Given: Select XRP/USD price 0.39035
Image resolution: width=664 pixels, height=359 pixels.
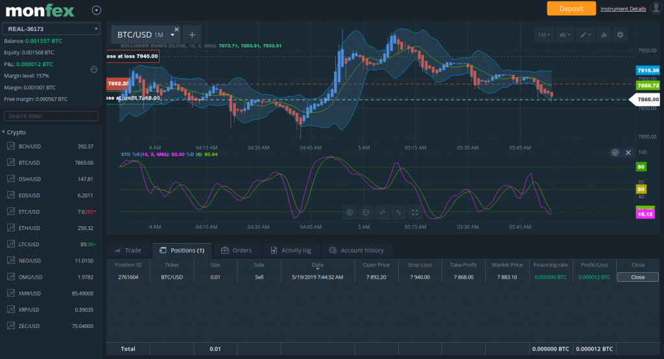Looking at the screenshot, I should [x=84, y=310].
